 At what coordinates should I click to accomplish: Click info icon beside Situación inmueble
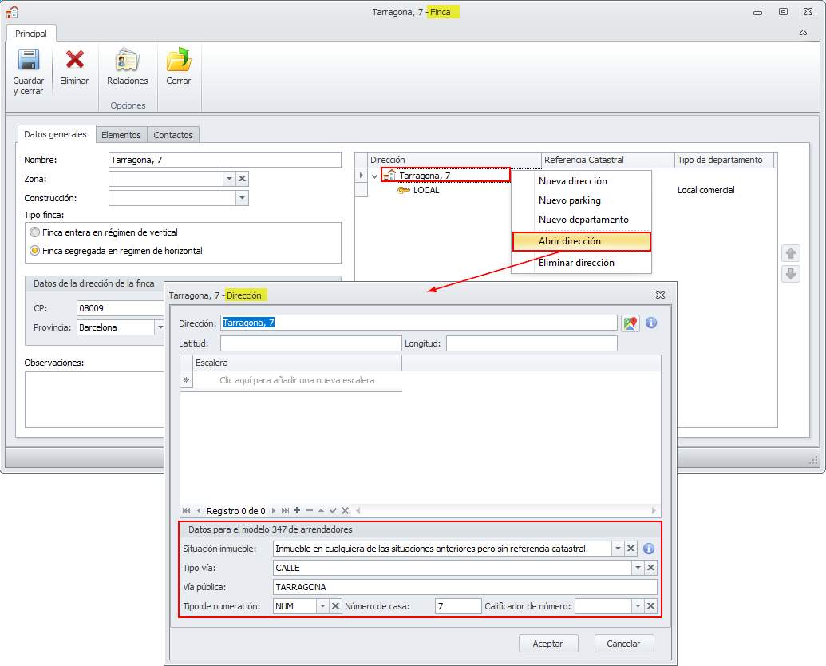tap(649, 549)
